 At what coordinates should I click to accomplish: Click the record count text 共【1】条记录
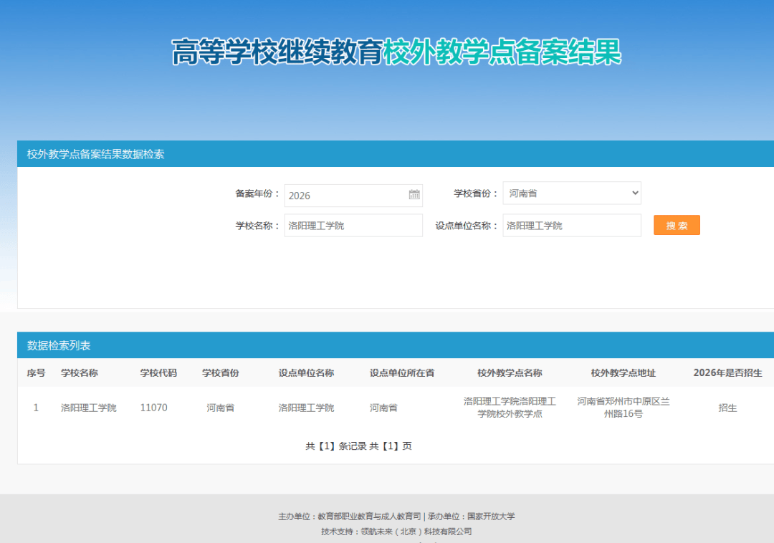point(336,446)
